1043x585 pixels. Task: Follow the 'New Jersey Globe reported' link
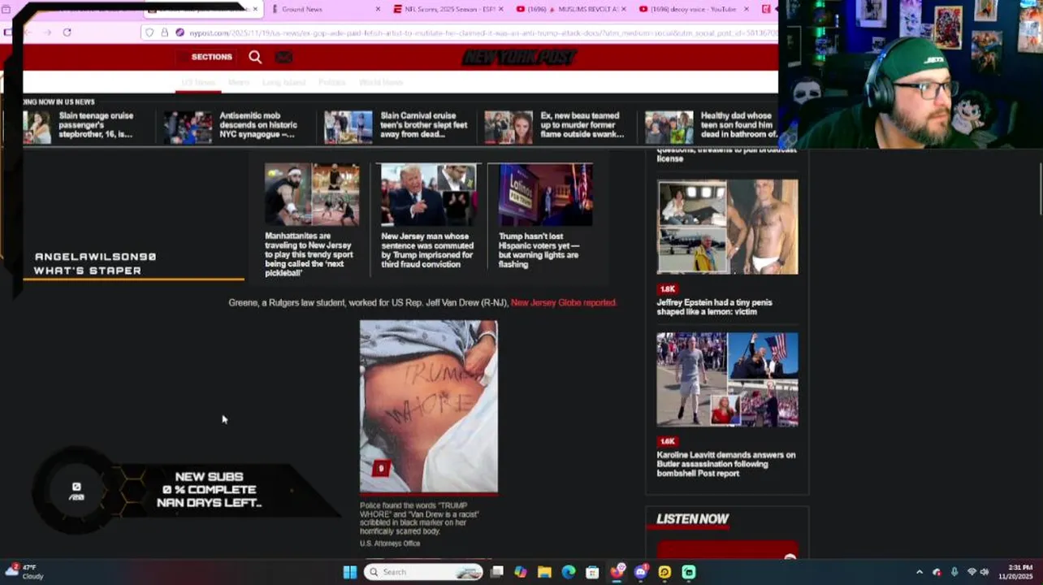[564, 302]
